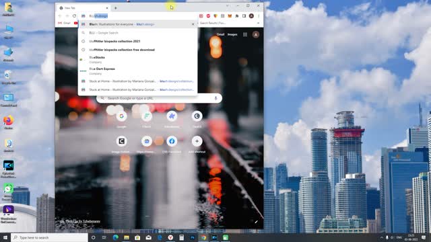
Task: Select the BlueStacks company suggestion
Action: point(137,60)
